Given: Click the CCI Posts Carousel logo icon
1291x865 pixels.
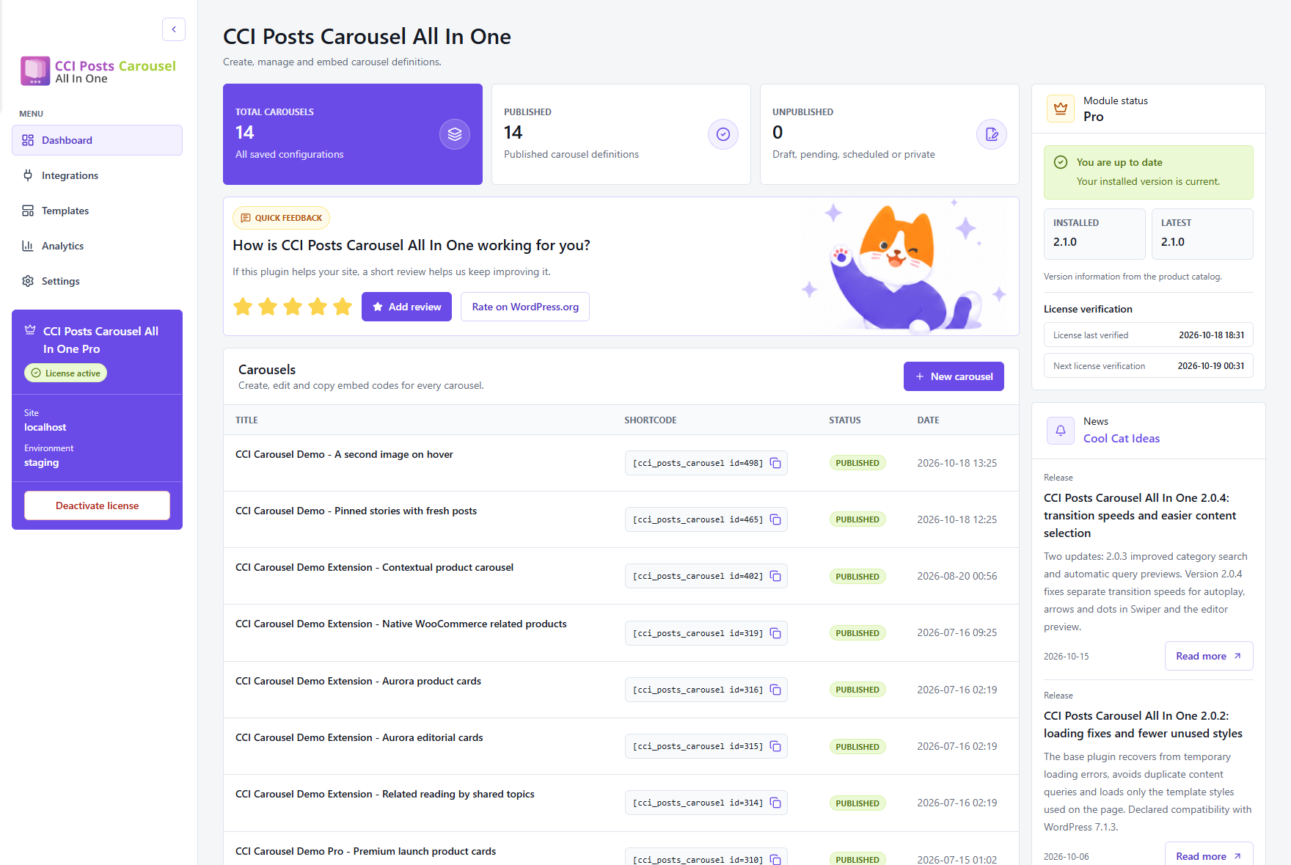Looking at the screenshot, I should pyautogui.click(x=35, y=71).
